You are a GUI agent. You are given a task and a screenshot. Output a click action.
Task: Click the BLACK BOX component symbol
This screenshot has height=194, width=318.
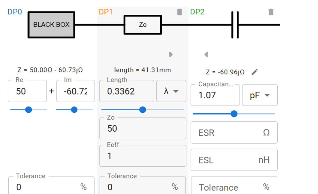(x=51, y=25)
